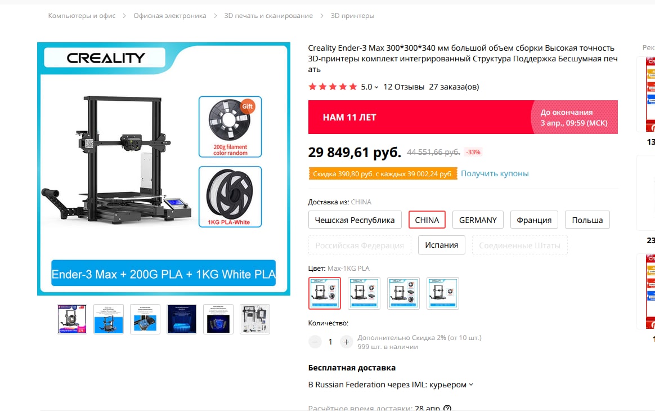The height and width of the screenshot is (411, 655).
Task: Open delivery time help question icon
Action: tap(447, 408)
